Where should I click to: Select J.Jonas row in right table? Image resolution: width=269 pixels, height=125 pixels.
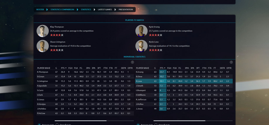[184, 109]
